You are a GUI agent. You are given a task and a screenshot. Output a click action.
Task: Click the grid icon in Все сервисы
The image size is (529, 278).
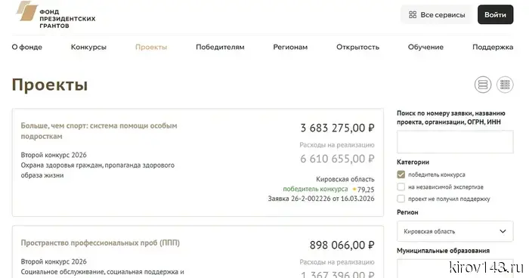pos(413,15)
